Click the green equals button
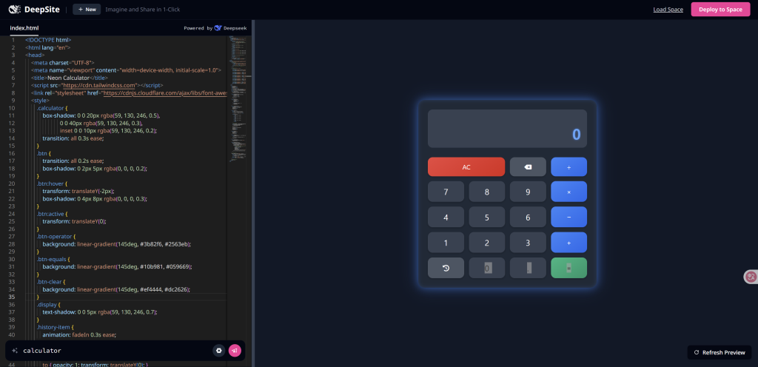 coord(569,268)
